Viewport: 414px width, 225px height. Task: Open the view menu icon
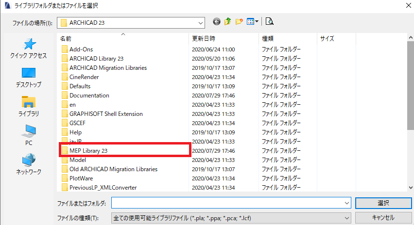point(252,22)
